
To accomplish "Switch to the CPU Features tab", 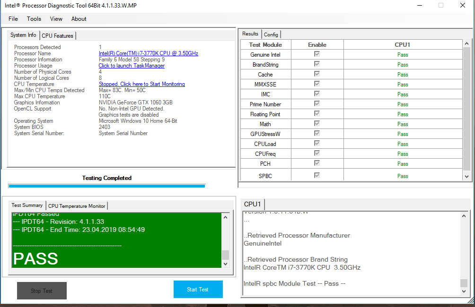I will pyautogui.click(x=58, y=36).
